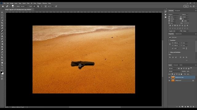Open the Actions panel play icon
Image resolution: width=197 pixels, height=110 pixels.
(x=166, y=14)
